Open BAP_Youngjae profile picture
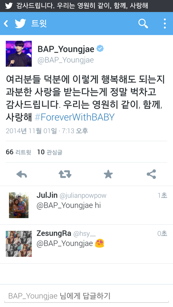Screen dimensions: 173x307 [19, 54]
